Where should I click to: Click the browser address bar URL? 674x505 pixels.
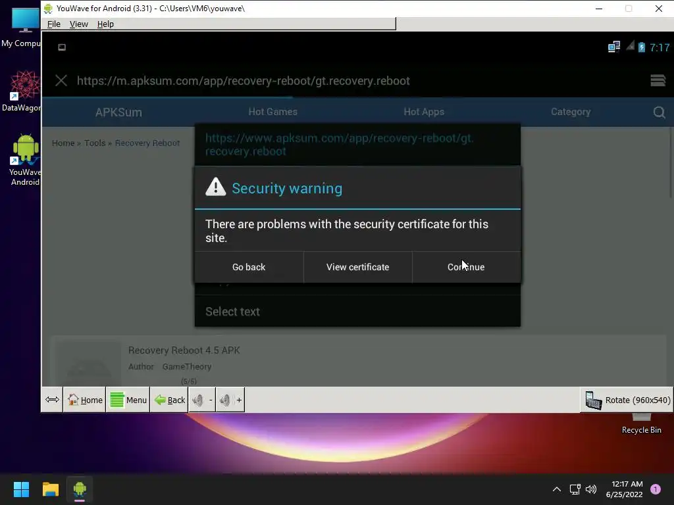[244, 81]
